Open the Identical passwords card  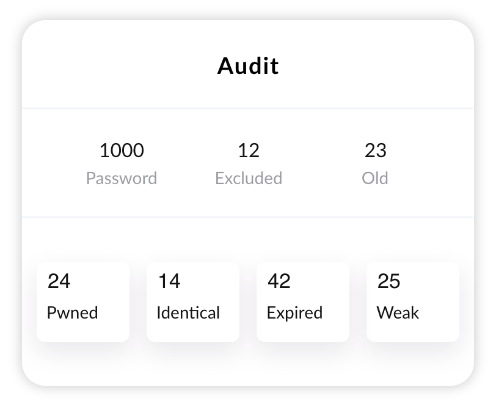click(x=192, y=301)
